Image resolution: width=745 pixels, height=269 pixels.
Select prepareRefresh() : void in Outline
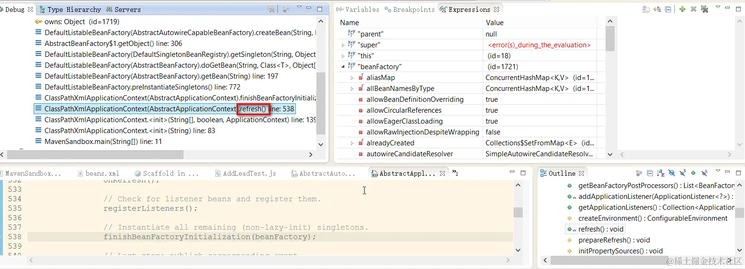coord(609,240)
